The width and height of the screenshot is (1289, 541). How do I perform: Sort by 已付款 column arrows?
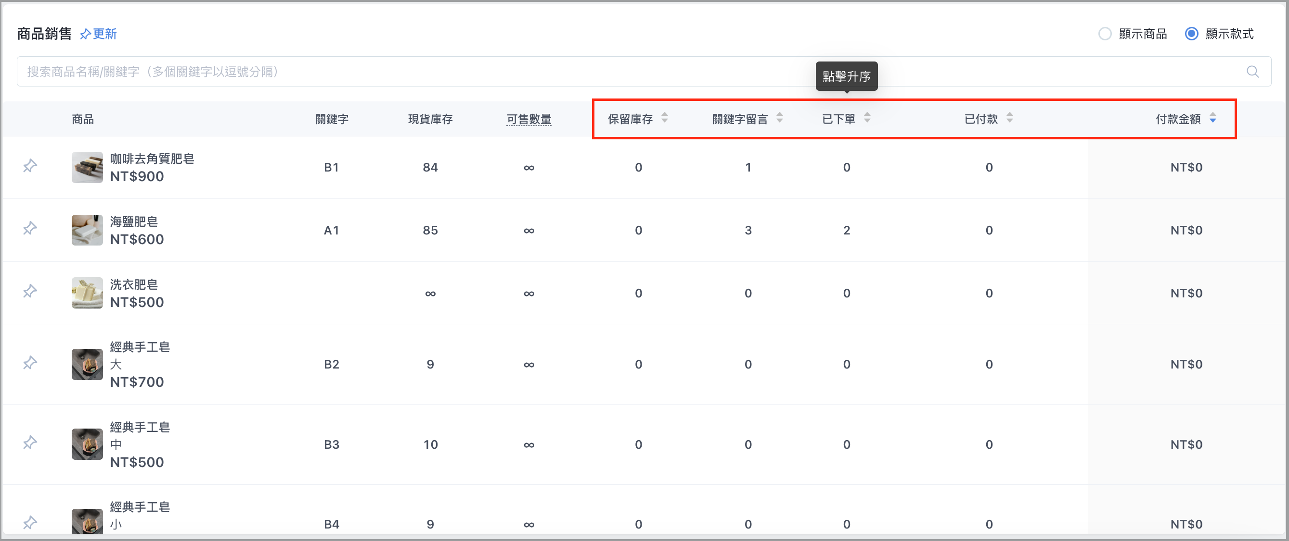coord(1010,118)
